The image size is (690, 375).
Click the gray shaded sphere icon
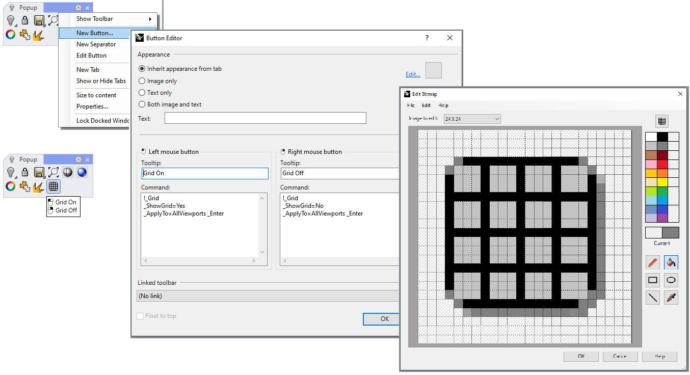67,173
